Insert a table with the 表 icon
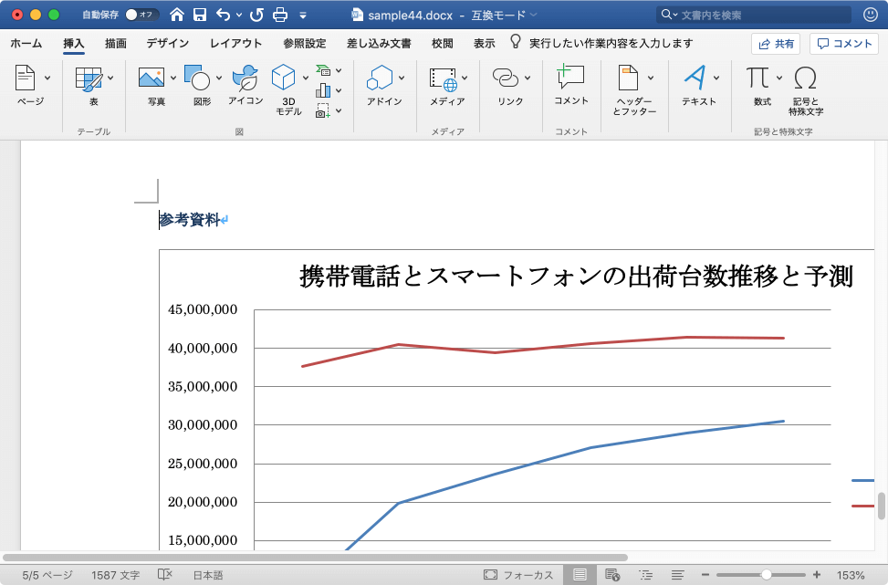 click(89, 79)
